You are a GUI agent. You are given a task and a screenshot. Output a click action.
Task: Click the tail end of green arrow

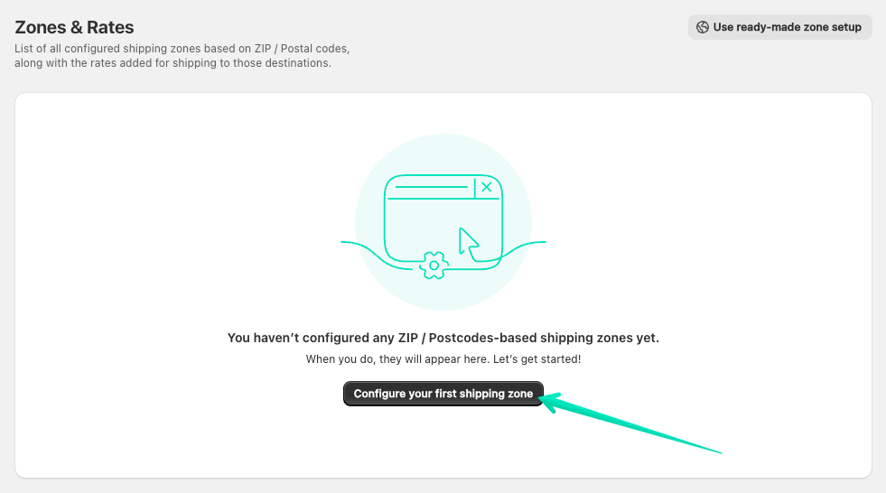(719, 451)
